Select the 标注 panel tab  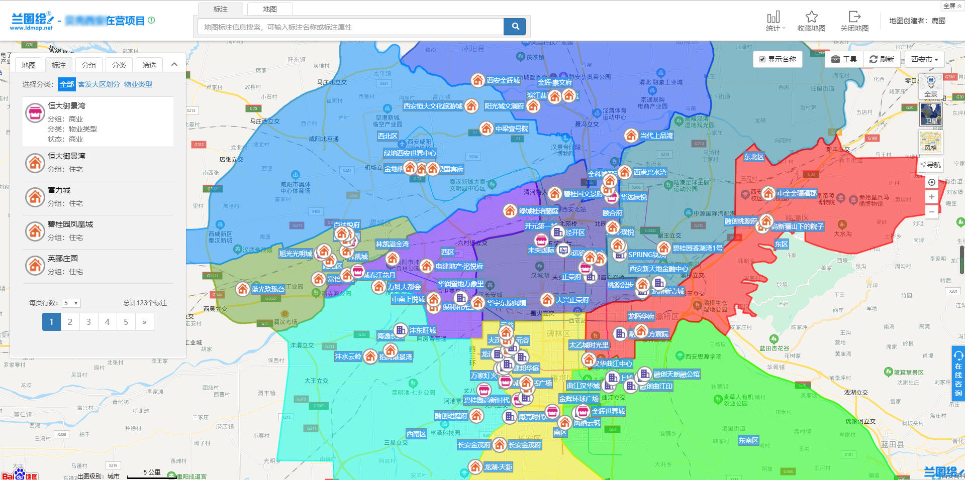[x=59, y=65]
